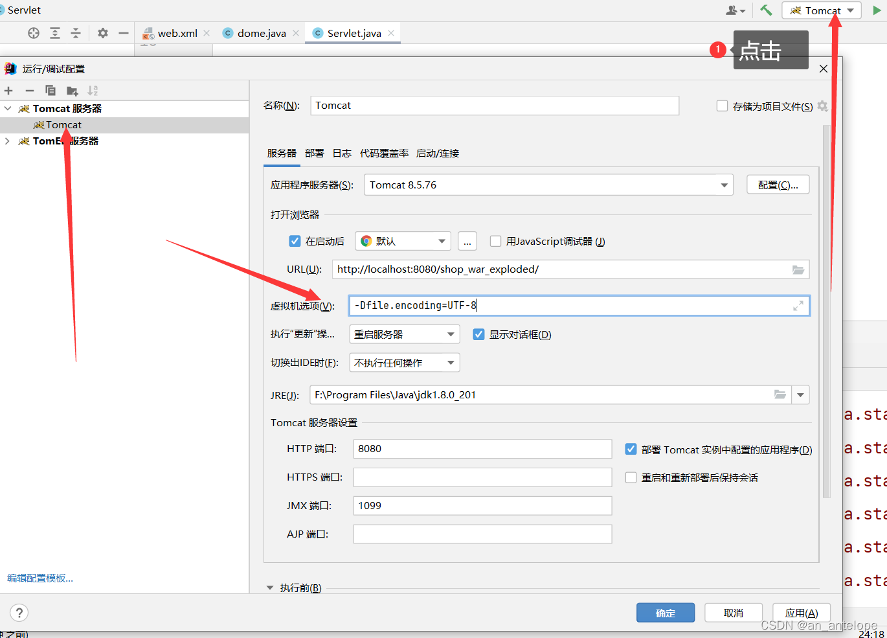887x638 pixels.
Task: Close the dome.java editor tab
Action: click(x=296, y=33)
